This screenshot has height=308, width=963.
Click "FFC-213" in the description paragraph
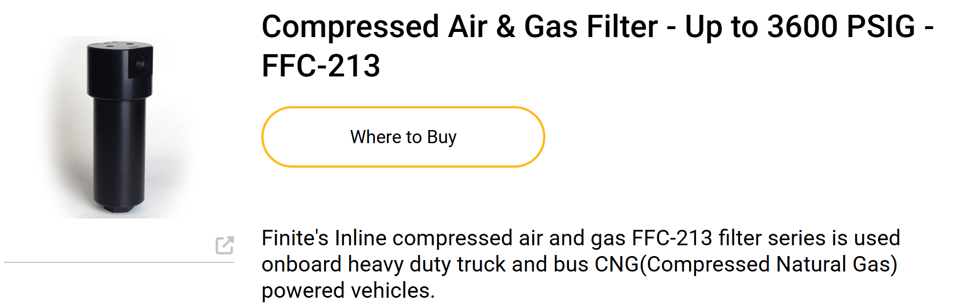click(672, 238)
